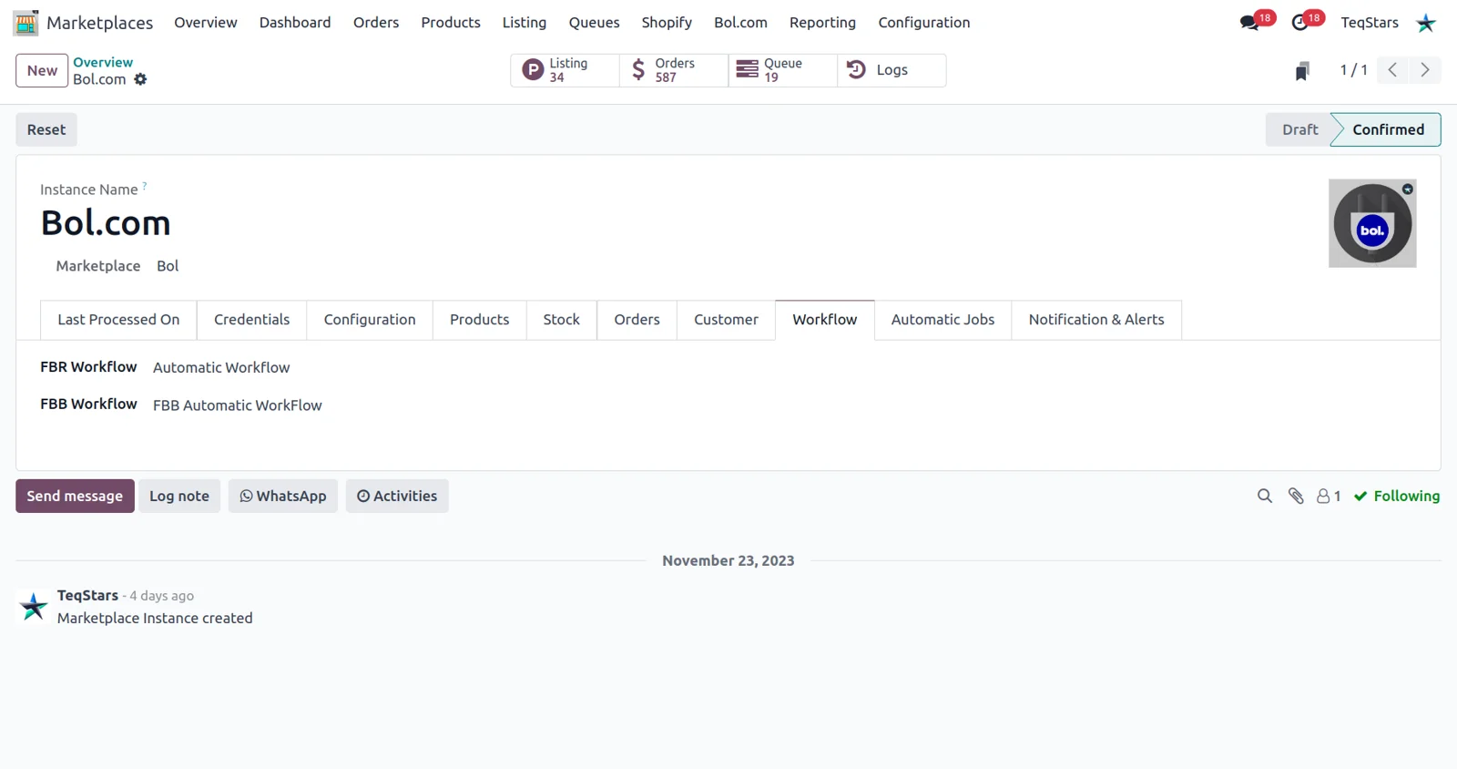Click the Bol.com instance name field

click(x=106, y=223)
